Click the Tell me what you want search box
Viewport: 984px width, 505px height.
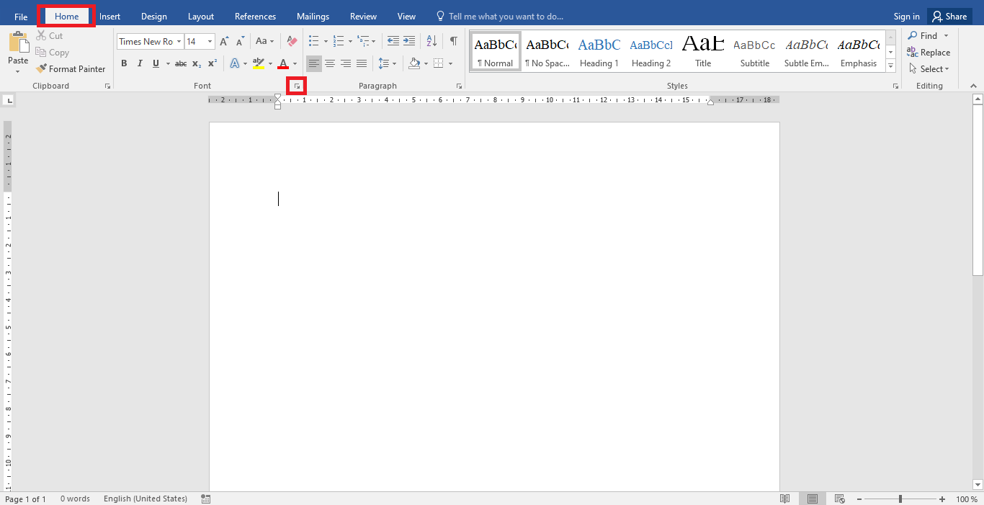tap(505, 17)
